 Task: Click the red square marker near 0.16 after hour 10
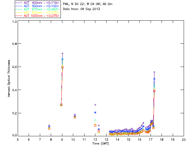pyautogui.click(x=75, y=117)
